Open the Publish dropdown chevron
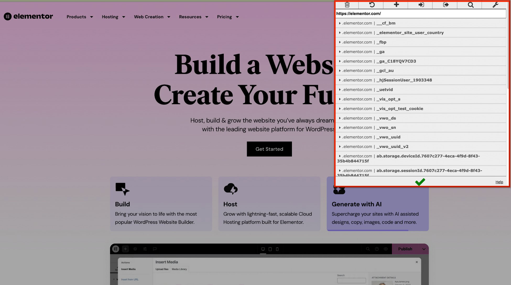Image resolution: width=511 pixels, height=285 pixels. 424,249
